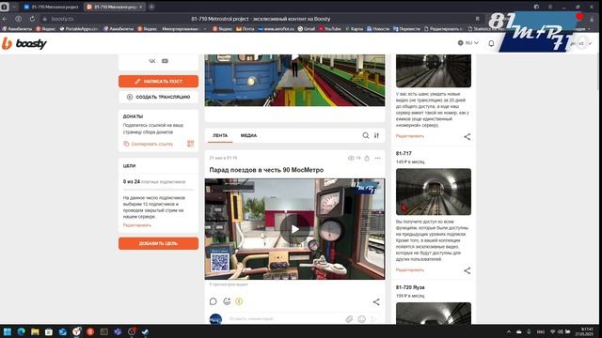Show hidden system tray icons
The width and height of the screenshot is (602, 338).
(509, 331)
